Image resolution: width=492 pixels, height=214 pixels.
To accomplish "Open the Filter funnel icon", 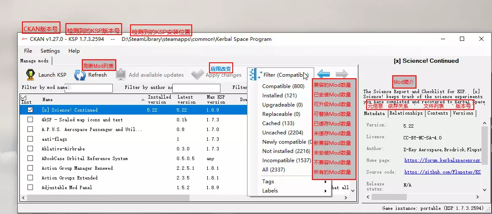I will [255, 75].
